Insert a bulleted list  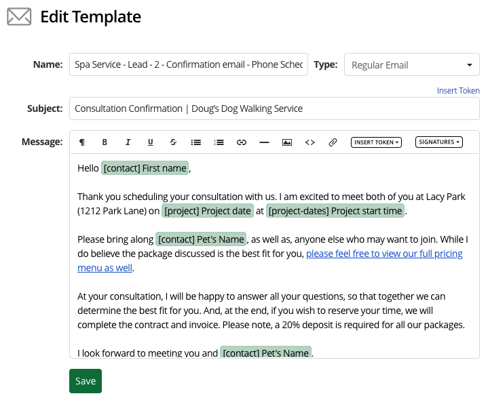pyautogui.click(x=195, y=142)
